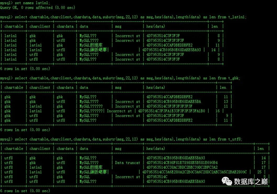Click the select statement ending in t_utf8
277x194 pixels.
coord(128,139)
